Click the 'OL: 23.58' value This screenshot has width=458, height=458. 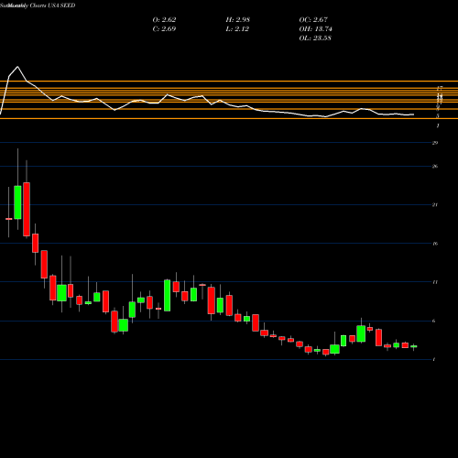coord(315,38)
